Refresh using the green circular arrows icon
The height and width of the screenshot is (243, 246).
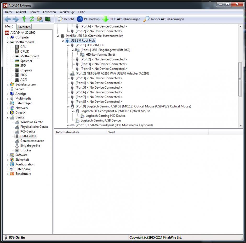click(x=32, y=19)
